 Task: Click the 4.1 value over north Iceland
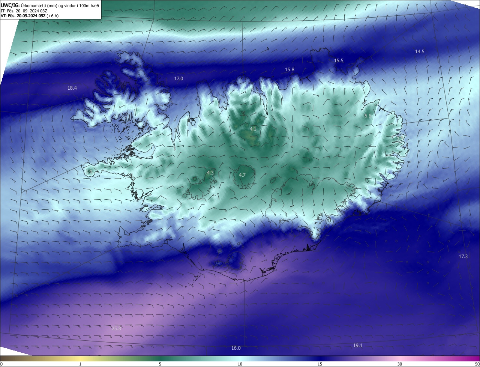253,129
